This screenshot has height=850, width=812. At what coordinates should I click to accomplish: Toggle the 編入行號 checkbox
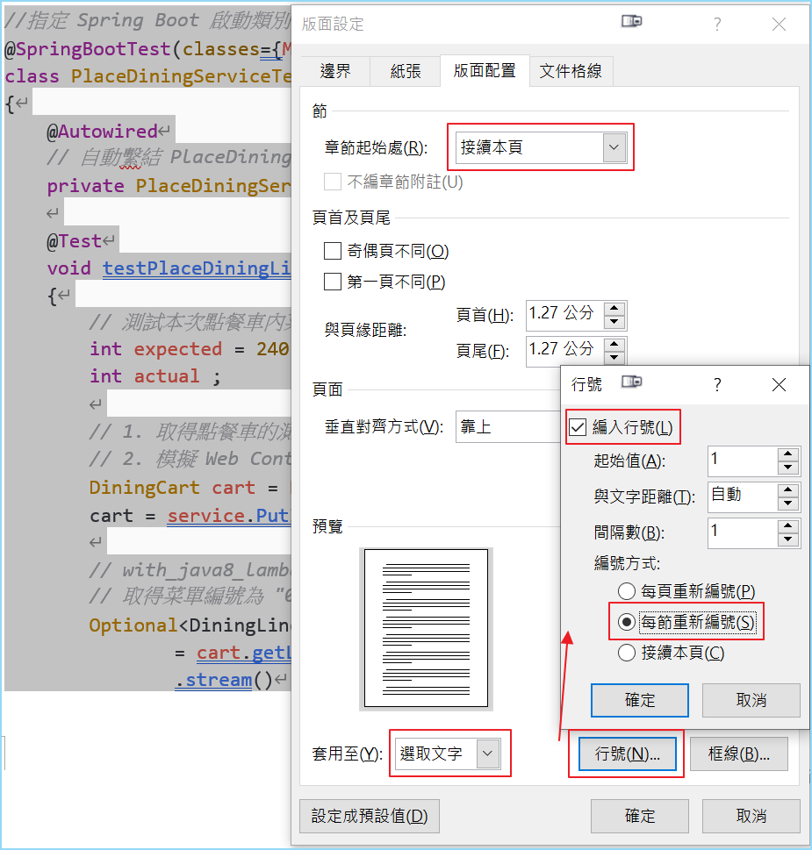pos(578,427)
